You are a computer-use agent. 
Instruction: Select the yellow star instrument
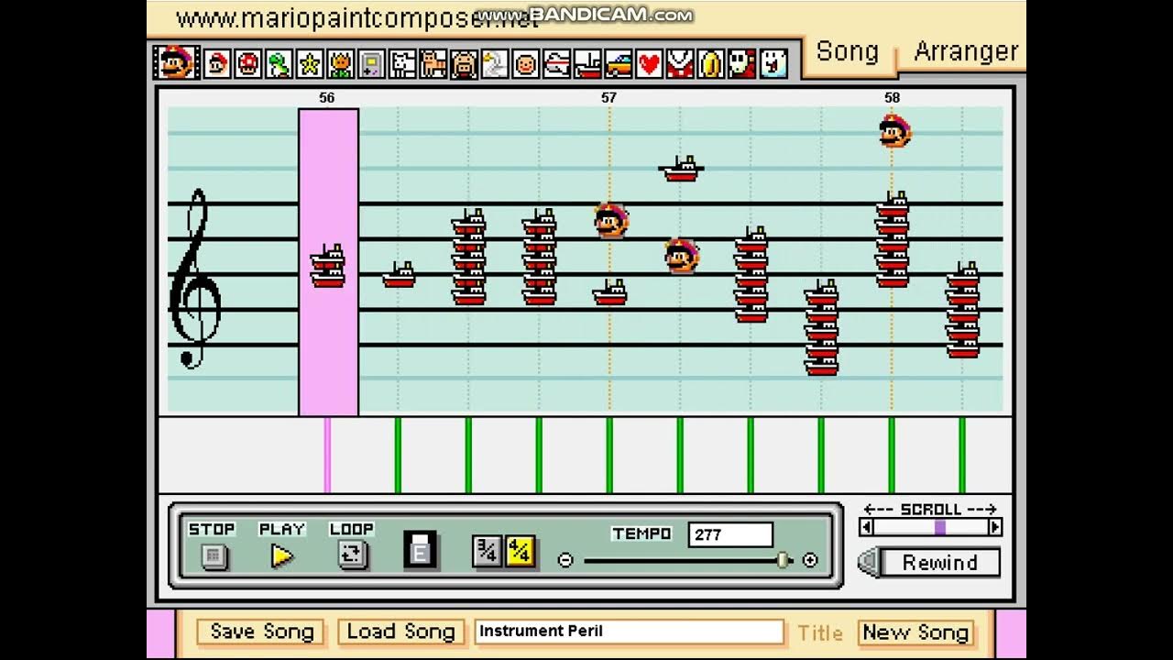coord(310,64)
